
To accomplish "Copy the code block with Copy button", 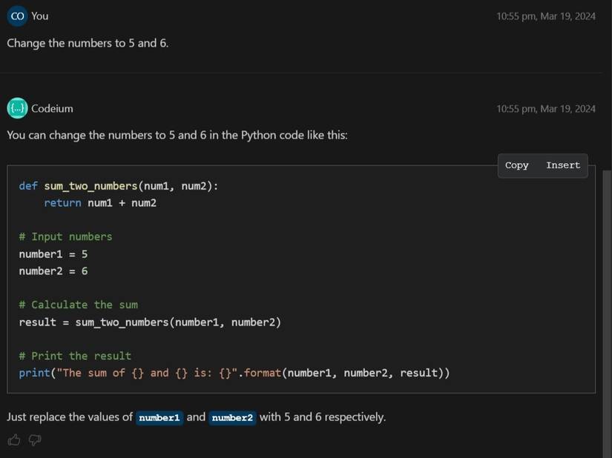I will pyautogui.click(x=516, y=165).
